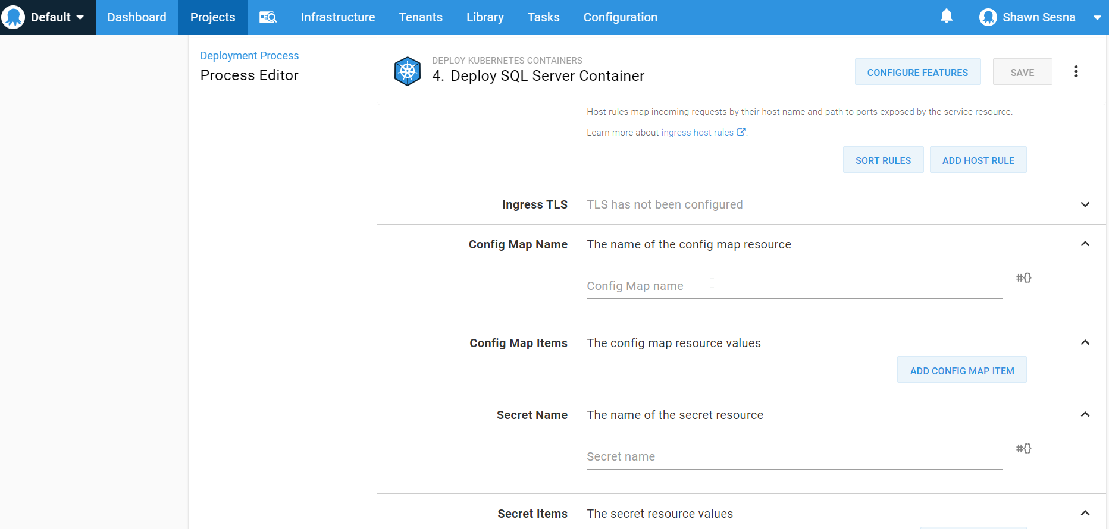Image resolution: width=1109 pixels, height=529 pixels.
Task: Click the Kubernetes step icon
Action: point(408,71)
